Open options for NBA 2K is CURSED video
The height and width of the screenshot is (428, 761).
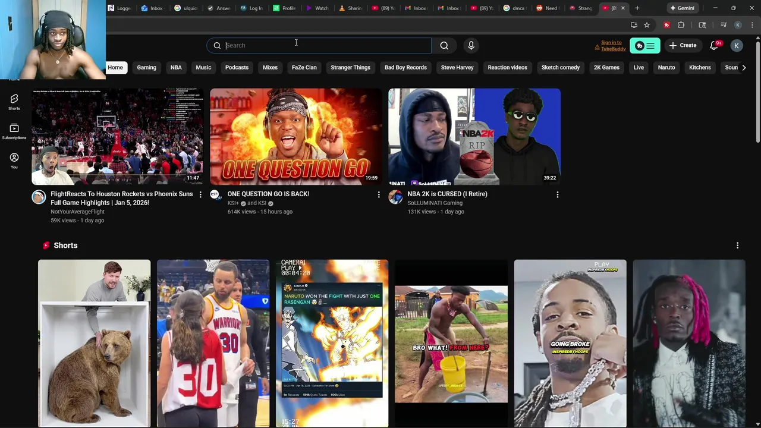(557, 194)
